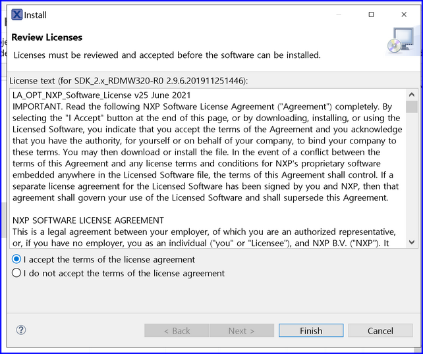Click License text label for SDK_2.x_RDMW320-R0
This screenshot has width=423, height=354.
128,81
